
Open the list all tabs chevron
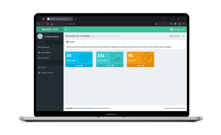[163, 19]
